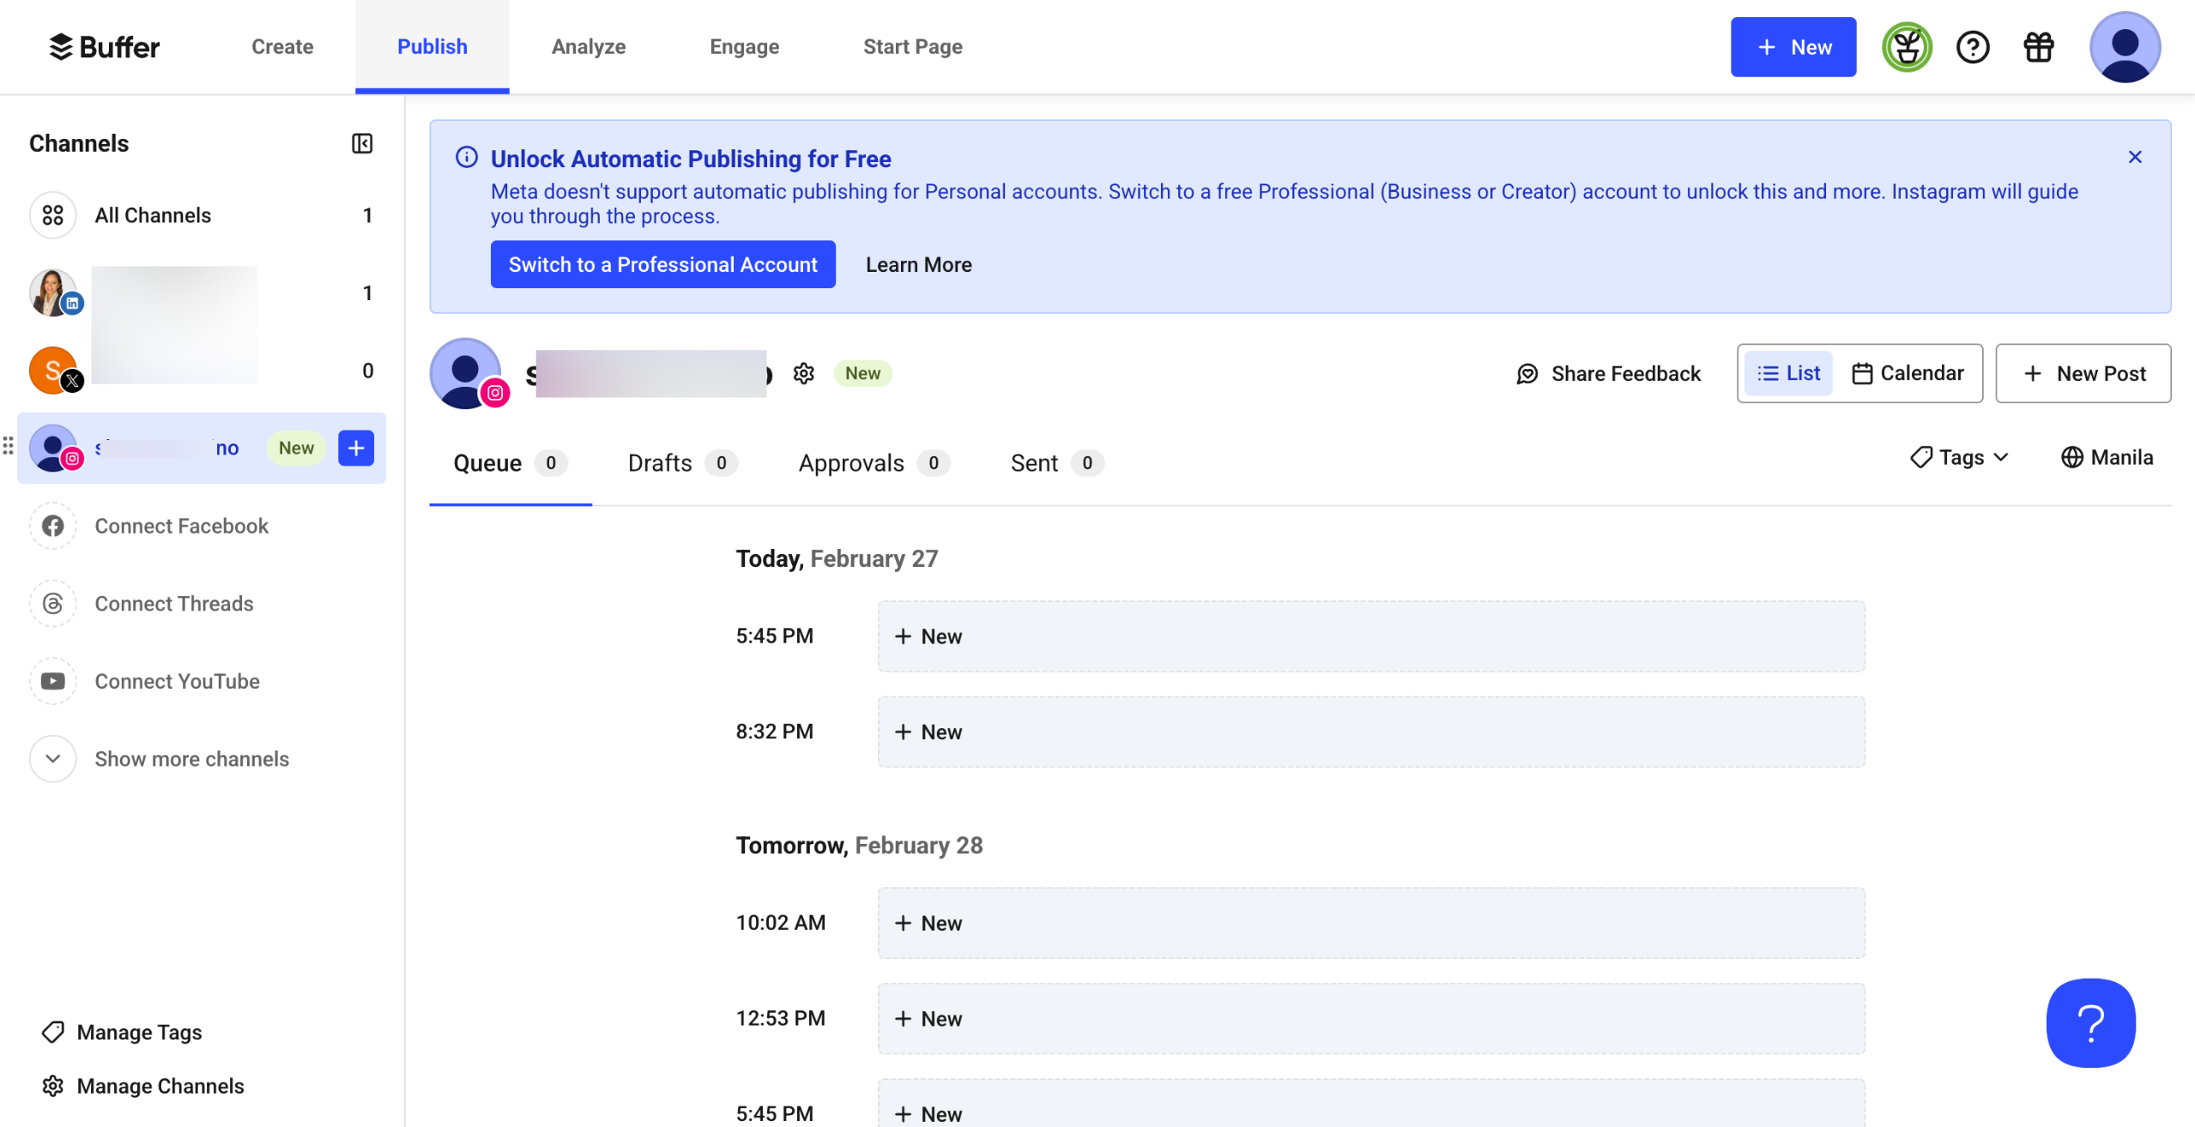
Task: Expand the Tags filter dropdown
Action: (1959, 457)
